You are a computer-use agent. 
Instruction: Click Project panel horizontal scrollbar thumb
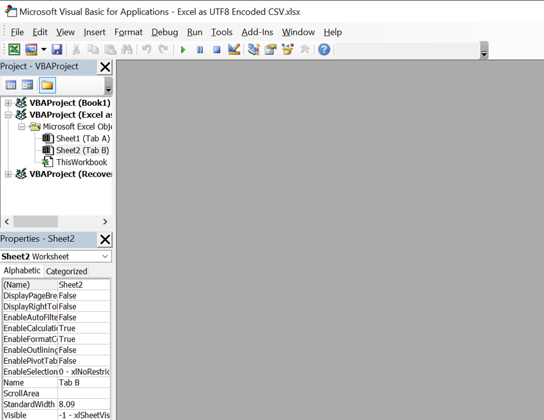click(36, 221)
